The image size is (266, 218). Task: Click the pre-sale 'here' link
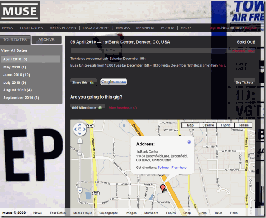pos(222,65)
